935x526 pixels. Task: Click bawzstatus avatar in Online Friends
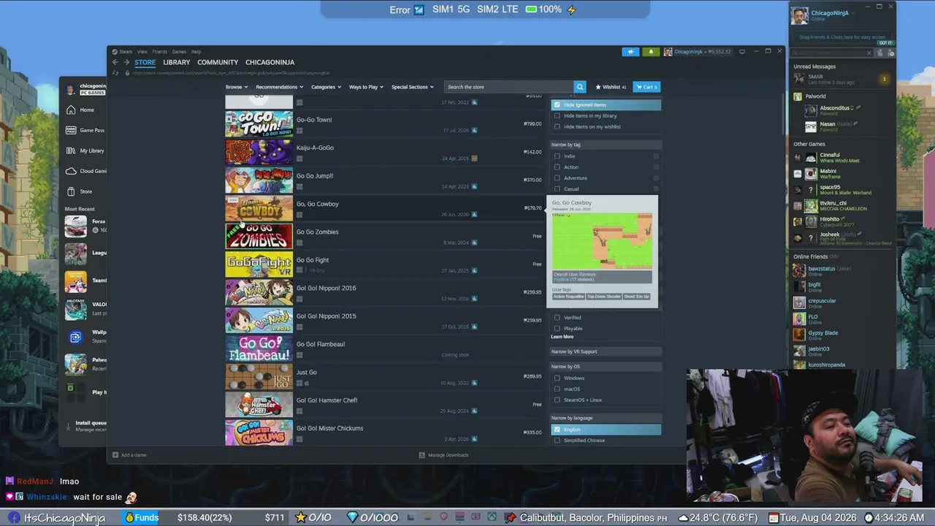799,270
